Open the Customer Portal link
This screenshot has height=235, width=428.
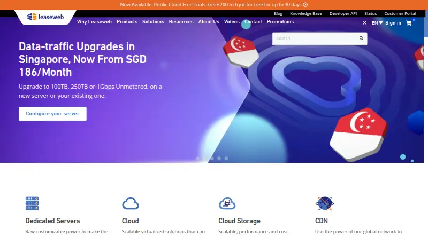pos(400,14)
